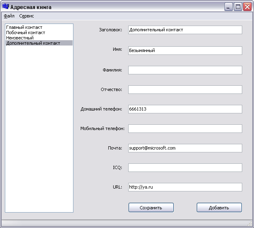This screenshot has width=254, height=228.
Task: Open the Сервис menu
Action: point(27,16)
